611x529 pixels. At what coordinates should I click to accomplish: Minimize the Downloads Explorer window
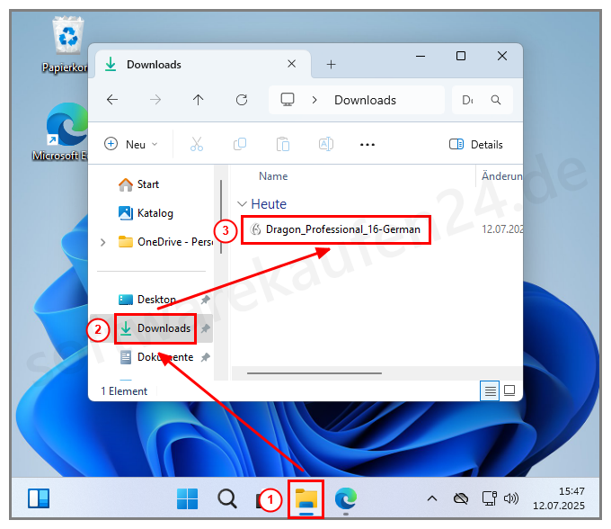[421, 56]
